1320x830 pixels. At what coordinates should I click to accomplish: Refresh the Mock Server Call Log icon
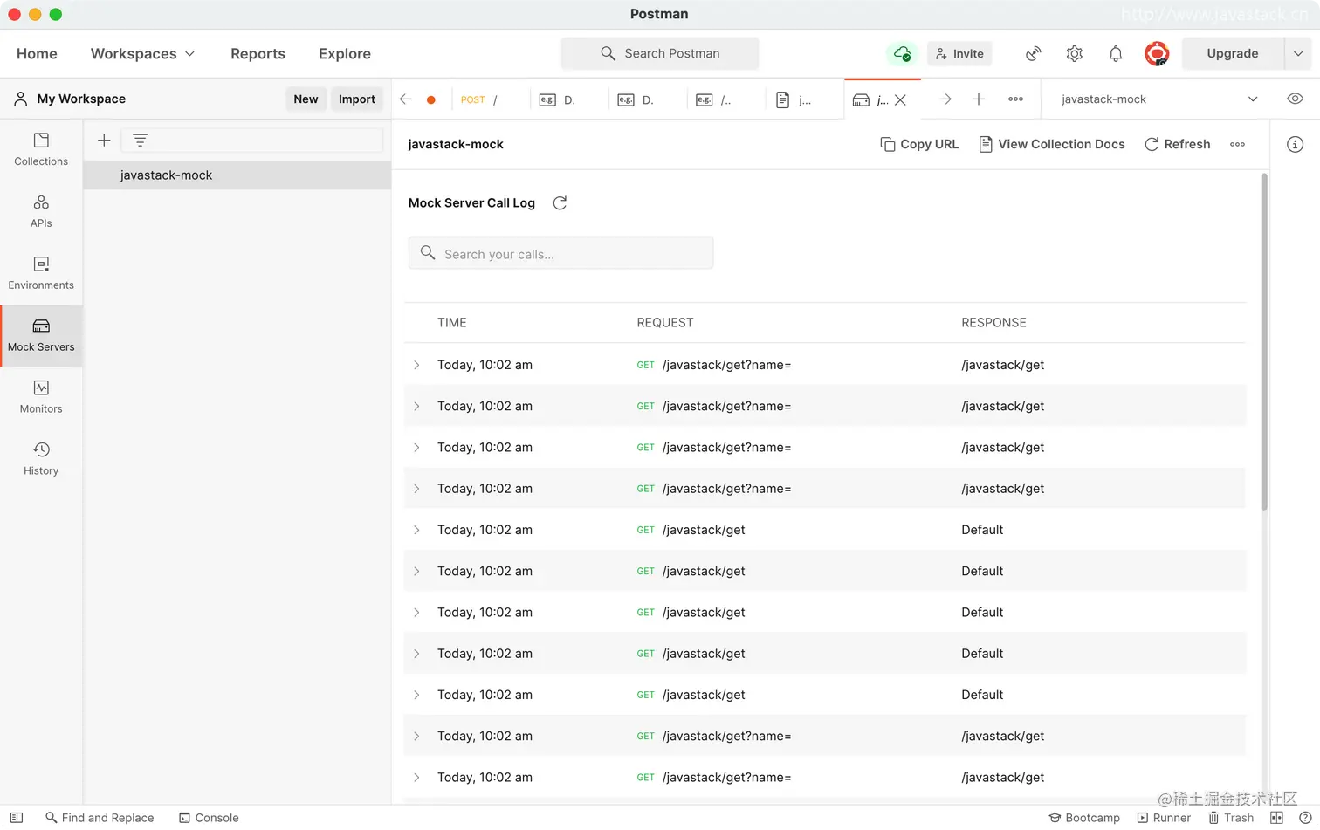click(x=560, y=202)
